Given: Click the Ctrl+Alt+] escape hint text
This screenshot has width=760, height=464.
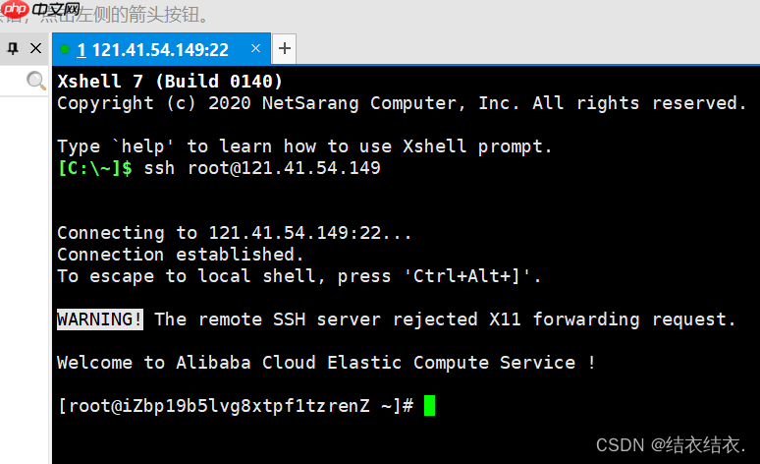Looking at the screenshot, I should [x=466, y=276].
